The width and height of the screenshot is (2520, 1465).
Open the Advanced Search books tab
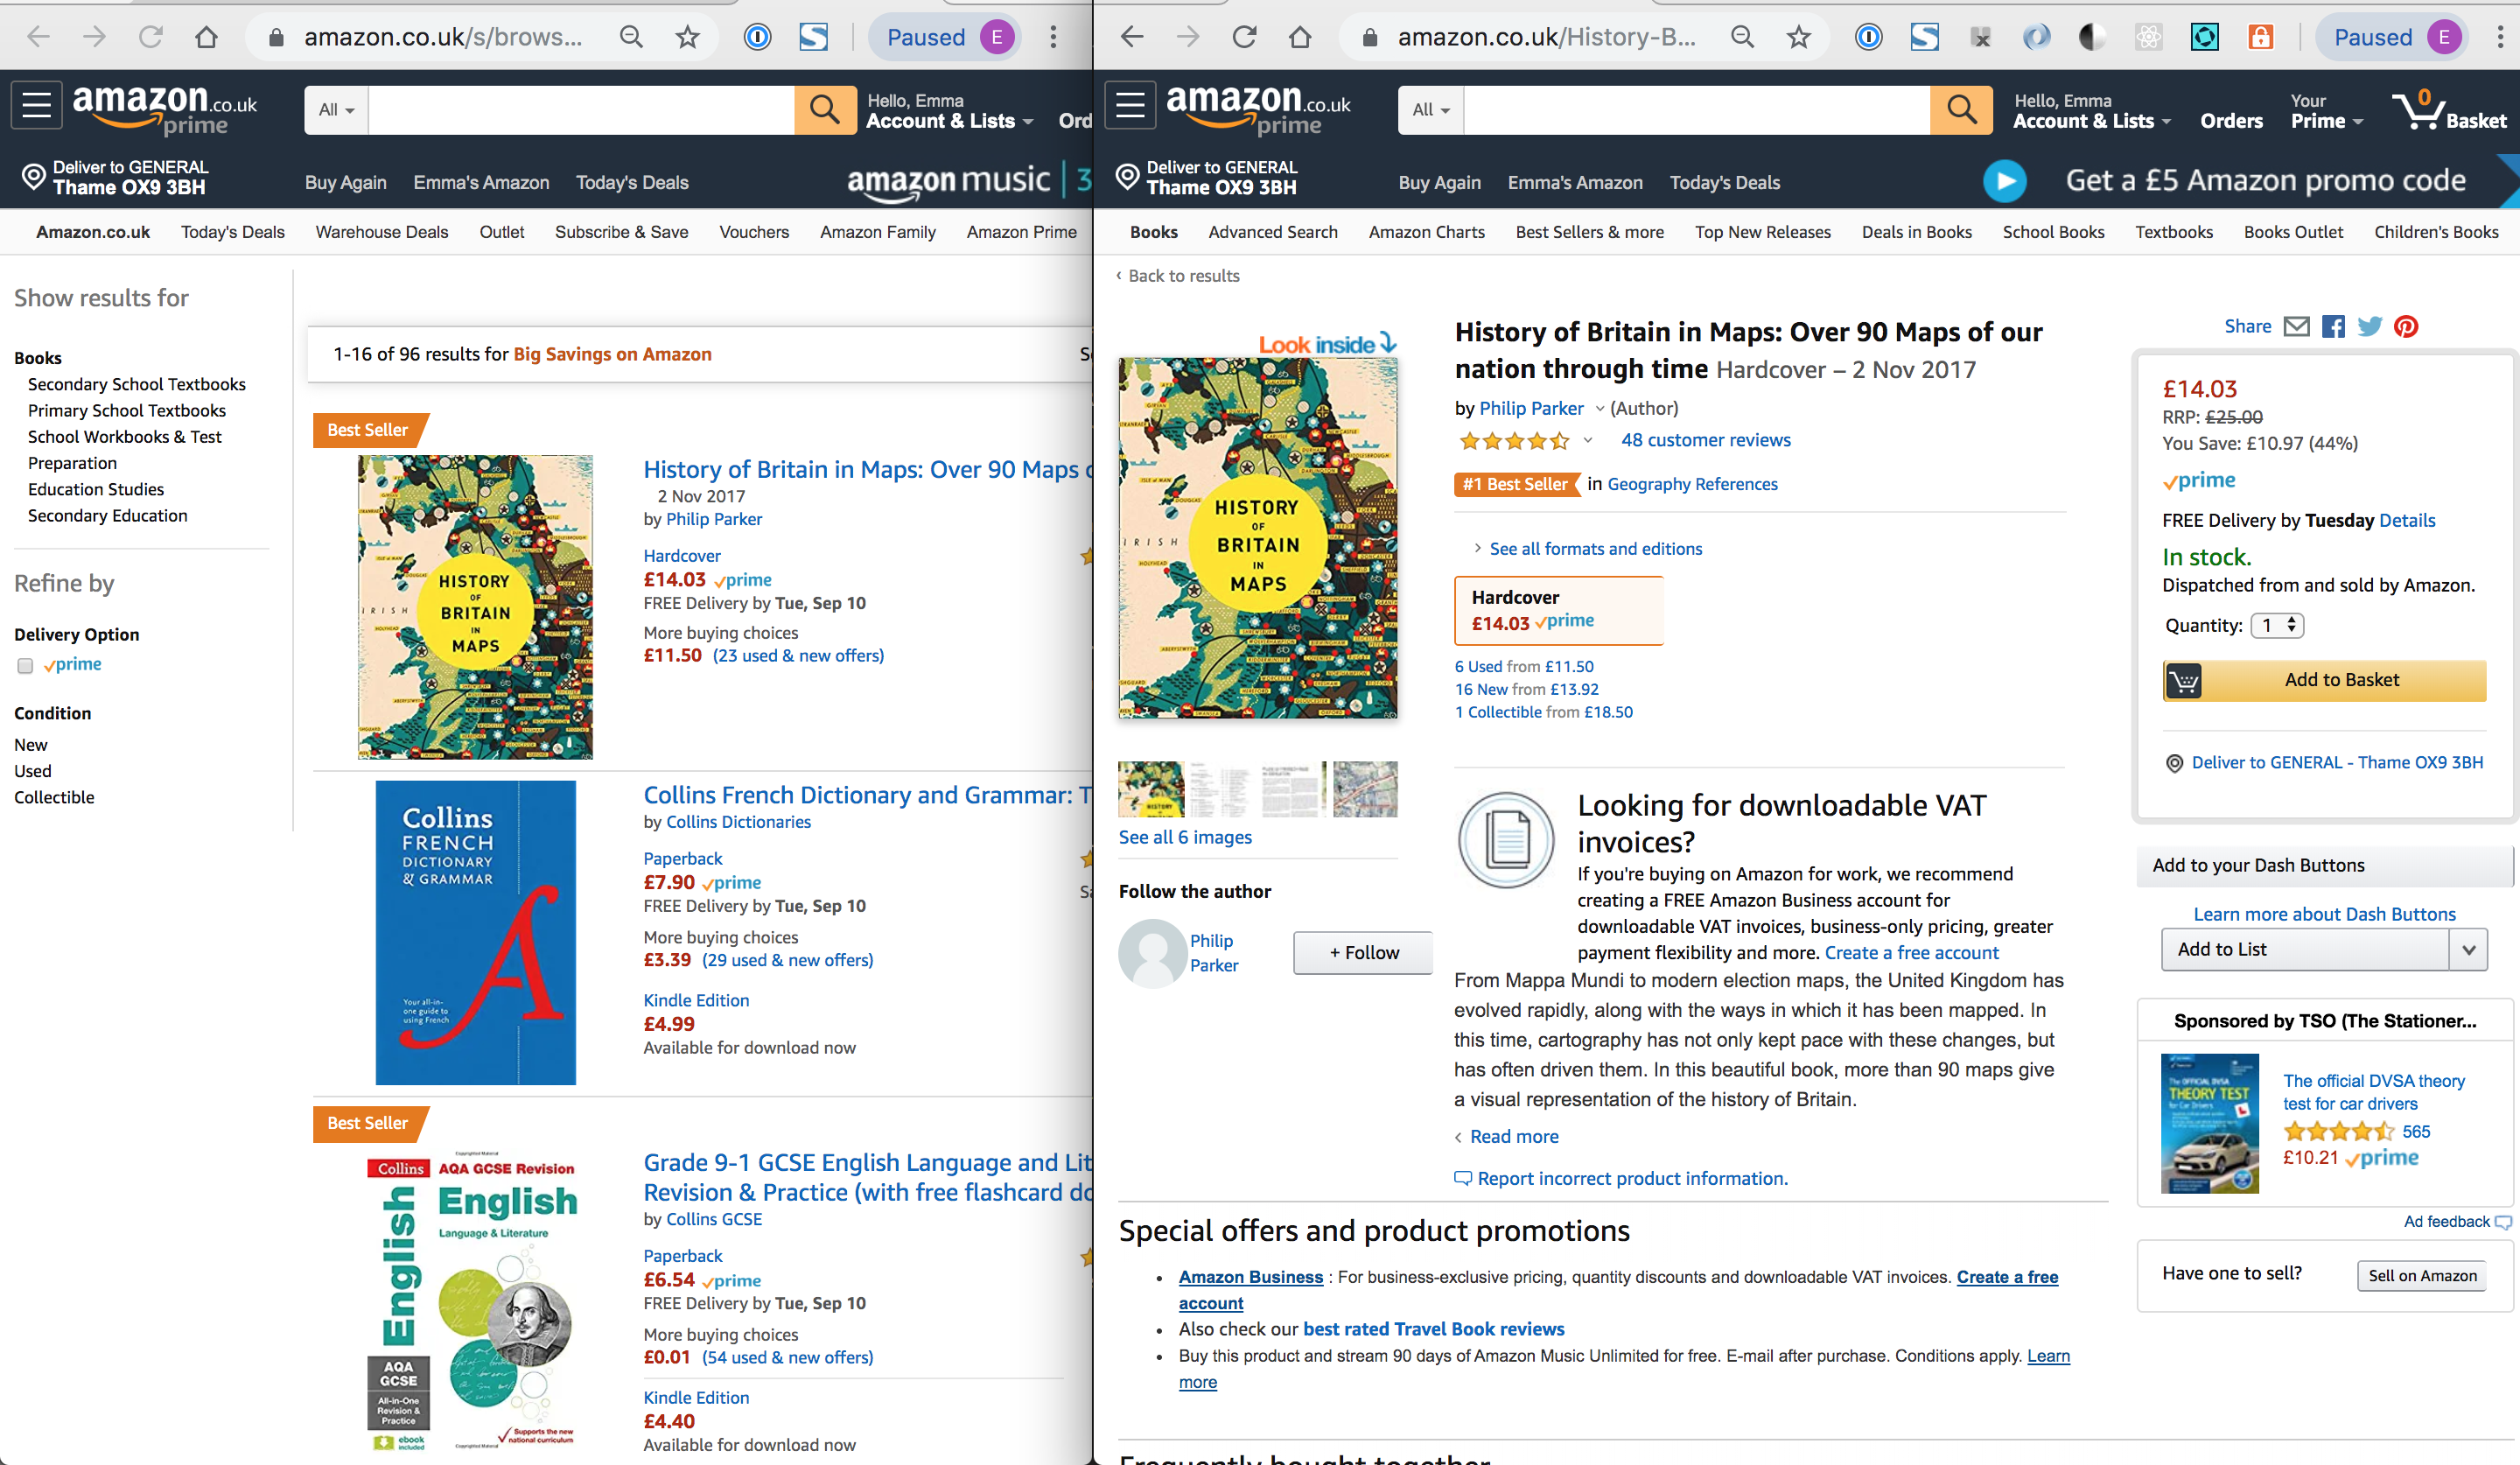click(1272, 232)
